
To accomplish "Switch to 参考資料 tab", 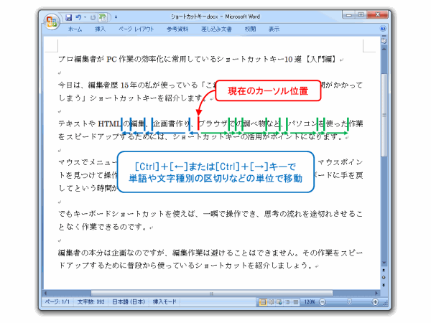I will [177, 29].
